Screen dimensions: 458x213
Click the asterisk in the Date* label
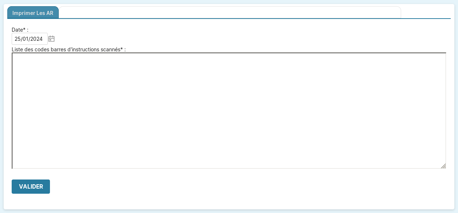pos(24,29)
